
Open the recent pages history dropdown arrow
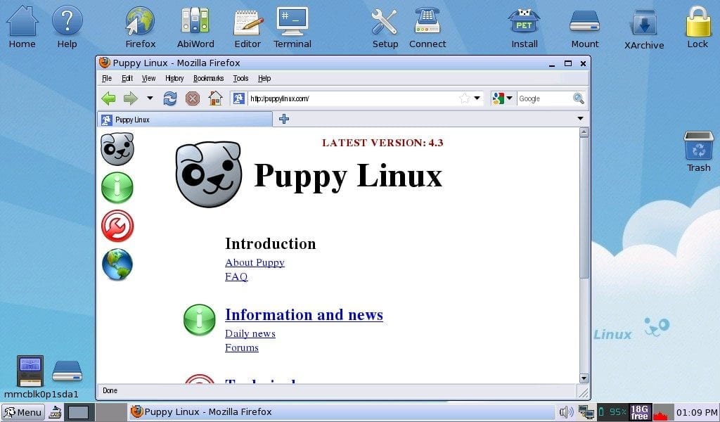150,98
